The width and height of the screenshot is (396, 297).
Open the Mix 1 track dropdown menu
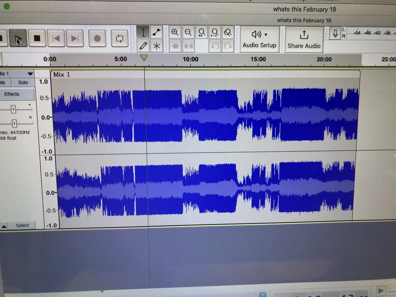(30, 73)
